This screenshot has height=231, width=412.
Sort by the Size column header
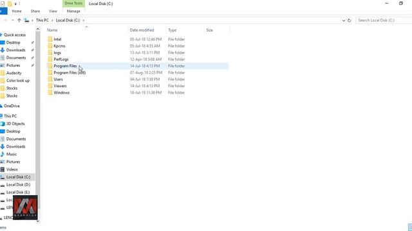tap(209, 30)
